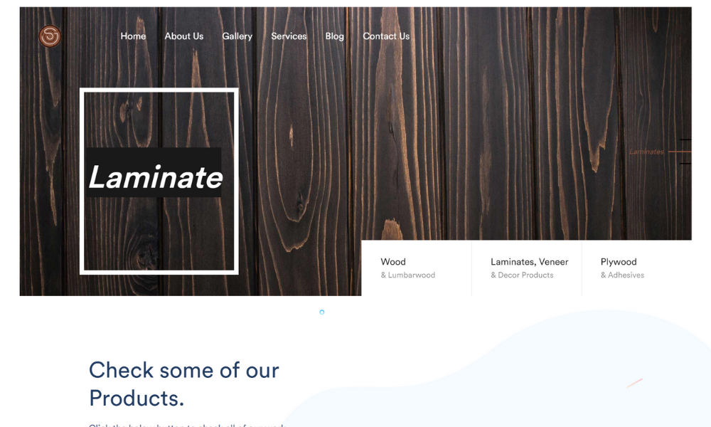Select the Laminates, Veneer & Decor Products tab
The width and height of the screenshot is (711, 427).
(x=526, y=268)
